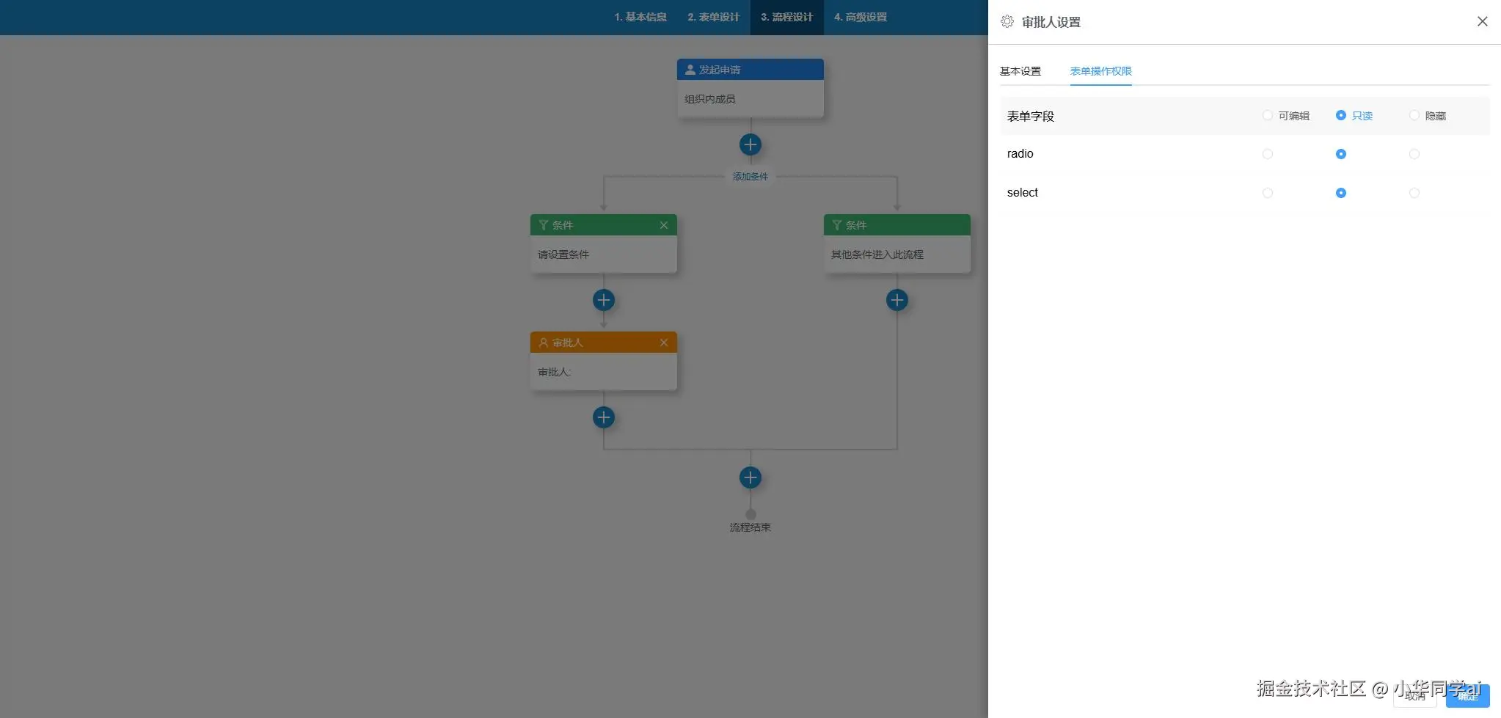1501x718 pixels.
Task: Click plus button below 审批人 node
Action: 603,417
